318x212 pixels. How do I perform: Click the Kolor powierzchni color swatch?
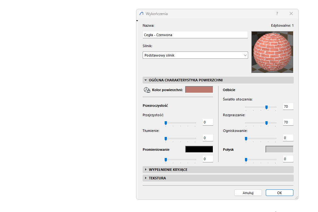[x=199, y=90]
